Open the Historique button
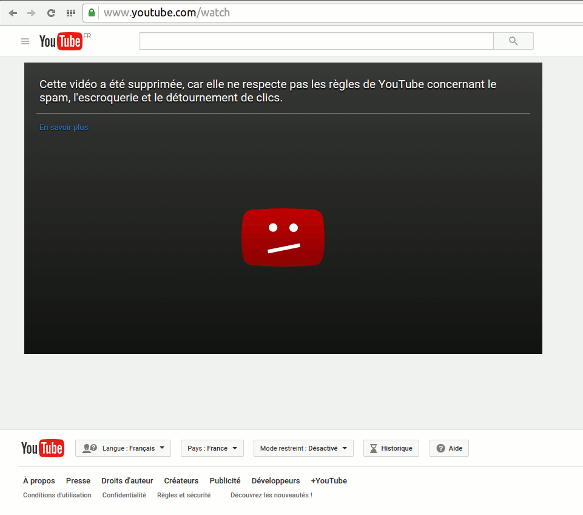Viewport: 583px width, 515px height. [x=391, y=448]
